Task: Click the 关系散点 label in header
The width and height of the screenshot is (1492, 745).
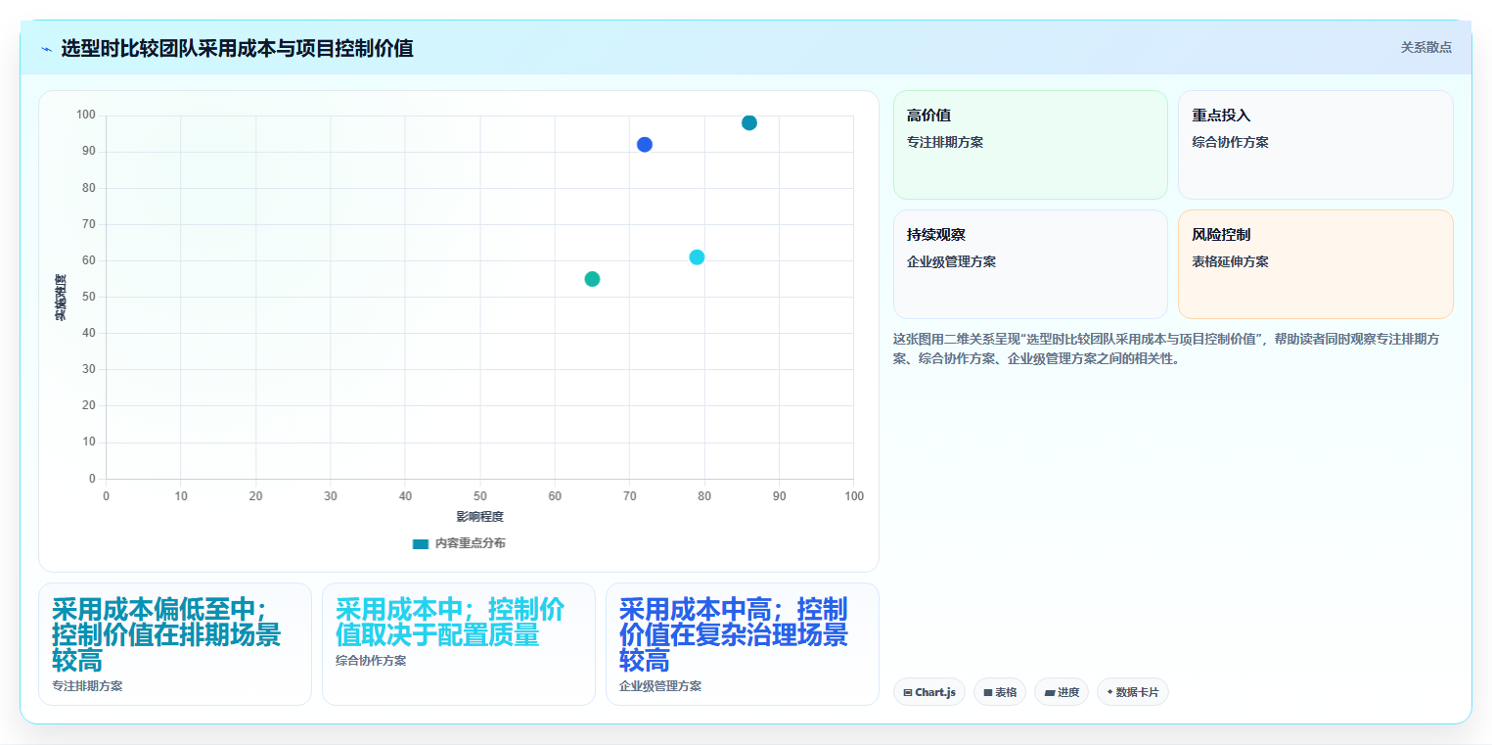Action: click(1426, 48)
